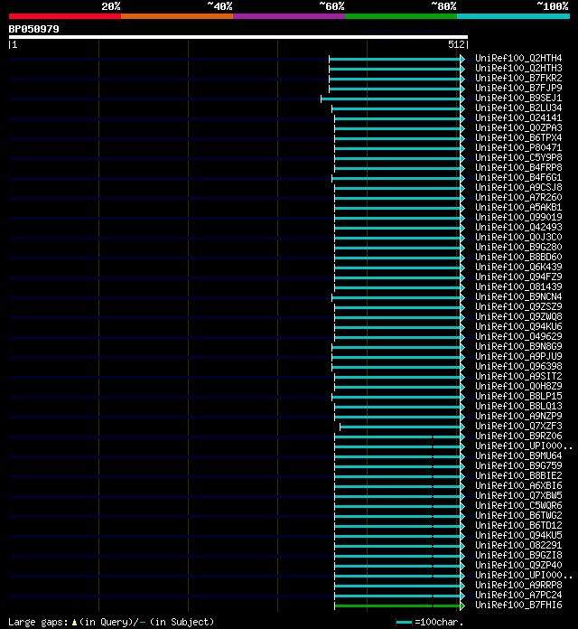Viewport: 578px width, 629px height.
Task: Select the UniRef100_B6TPX4 entry
Action: 518,137
